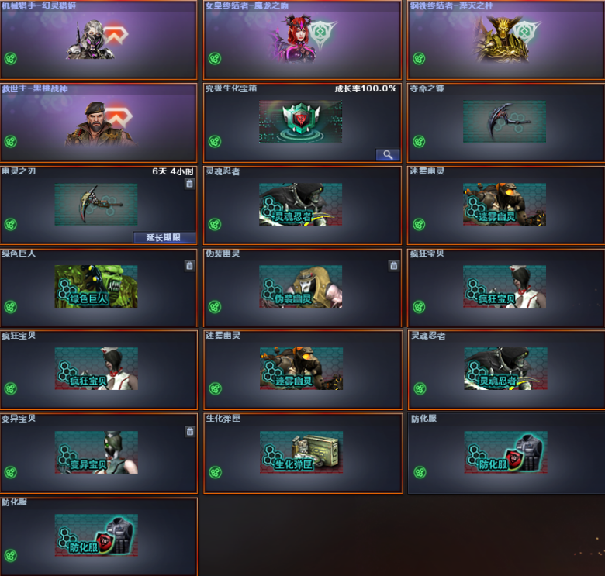This screenshot has width=605, height=576.
Task: Click the 延长期限 button on 幽灵之刃
Action: pos(164,237)
